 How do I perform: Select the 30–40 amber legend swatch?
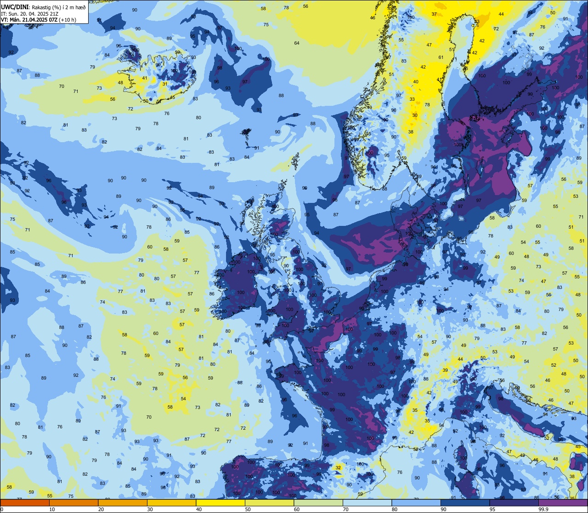[x=171, y=503]
